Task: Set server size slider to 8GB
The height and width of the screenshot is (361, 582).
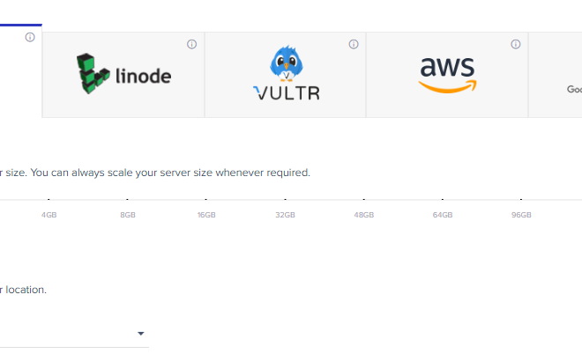Action: (127, 200)
